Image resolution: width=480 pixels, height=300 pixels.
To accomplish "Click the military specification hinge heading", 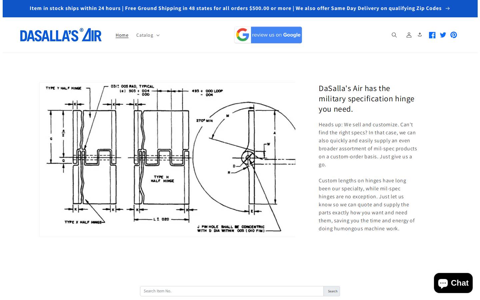I will click(367, 99).
